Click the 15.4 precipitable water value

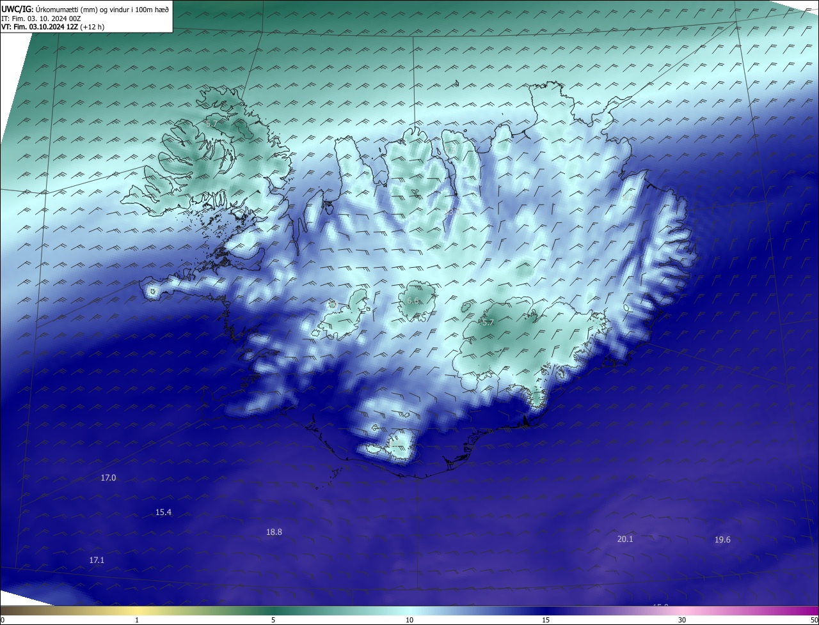tap(163, 513)
